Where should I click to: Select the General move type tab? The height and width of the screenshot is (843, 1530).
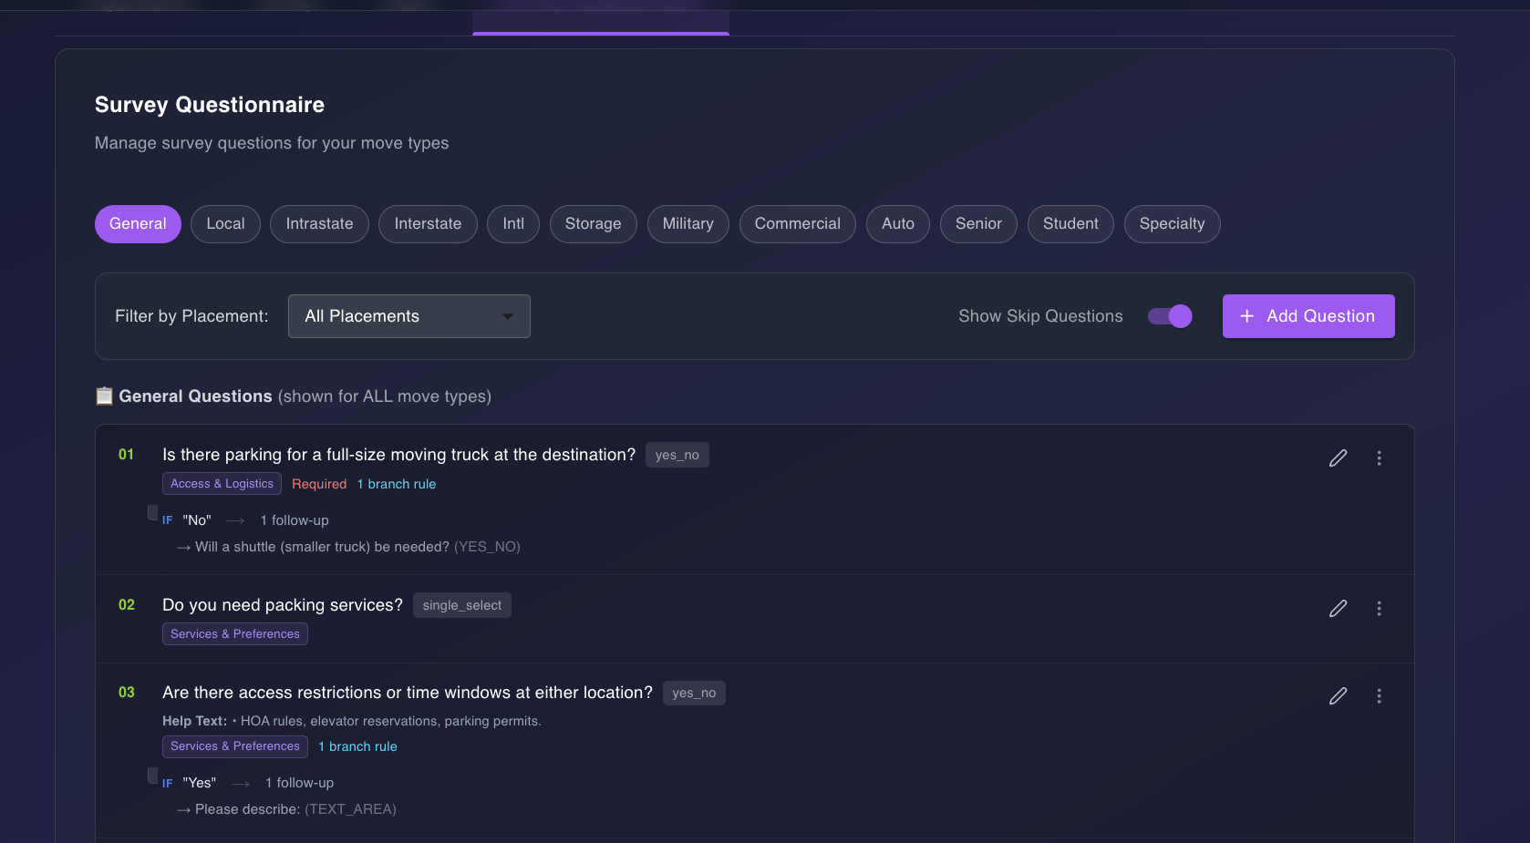[x=138, y=224]
